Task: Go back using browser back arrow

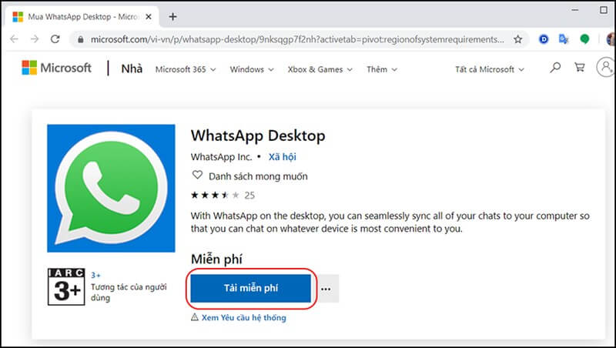Action: [x=14, y=39]
